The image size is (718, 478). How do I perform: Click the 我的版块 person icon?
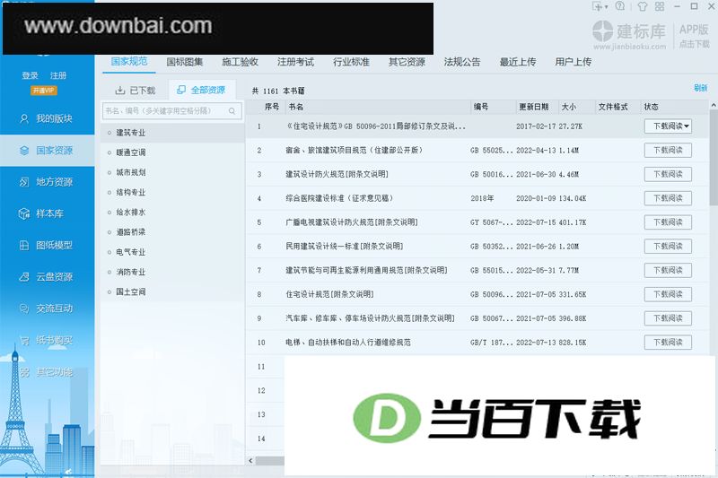(x=24, y=119)
